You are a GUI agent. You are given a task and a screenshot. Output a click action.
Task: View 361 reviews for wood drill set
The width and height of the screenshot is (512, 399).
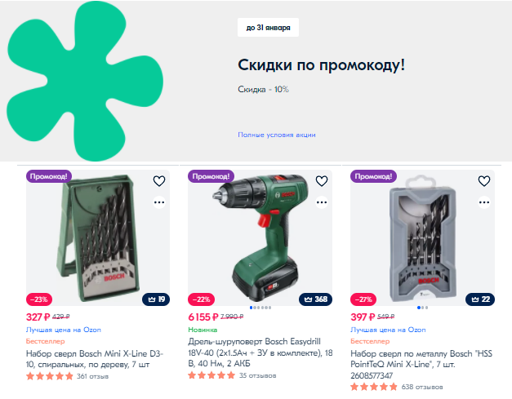click(x=92, y=376)
